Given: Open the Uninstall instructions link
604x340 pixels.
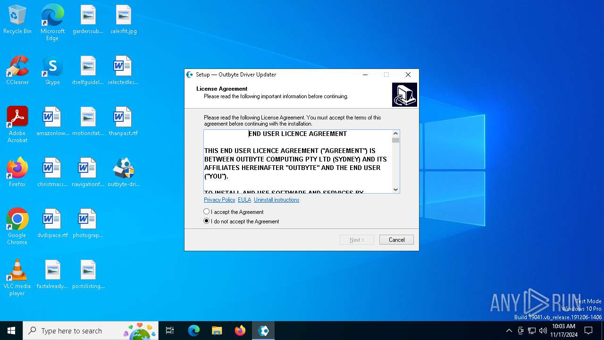Looking at the screenshot, I should coord(277,200).
